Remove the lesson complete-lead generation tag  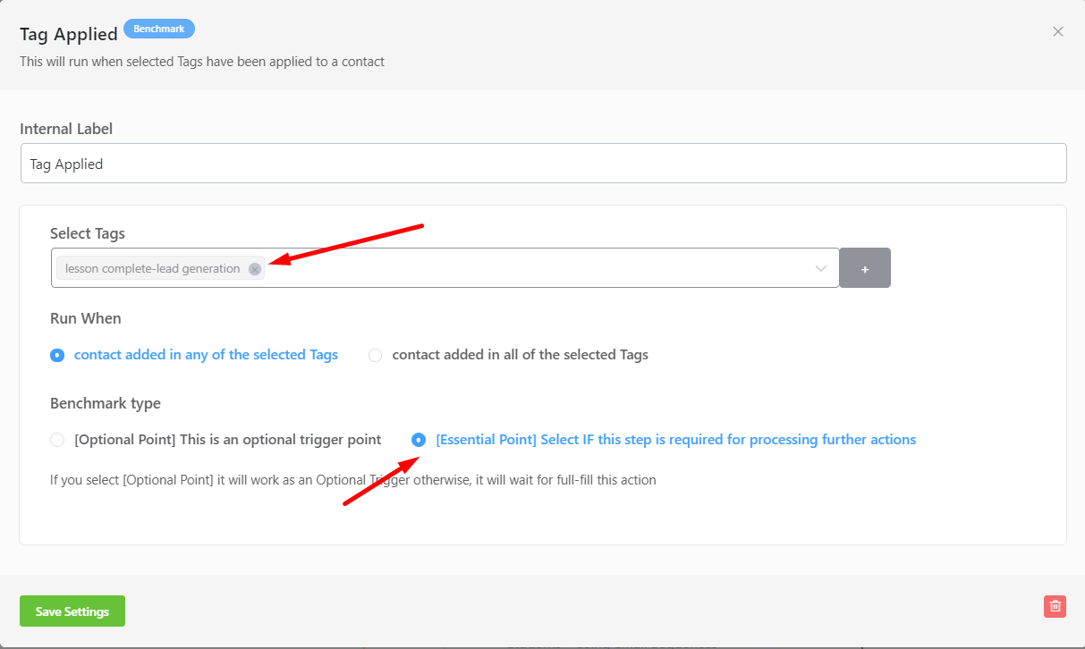click(255, 269)
